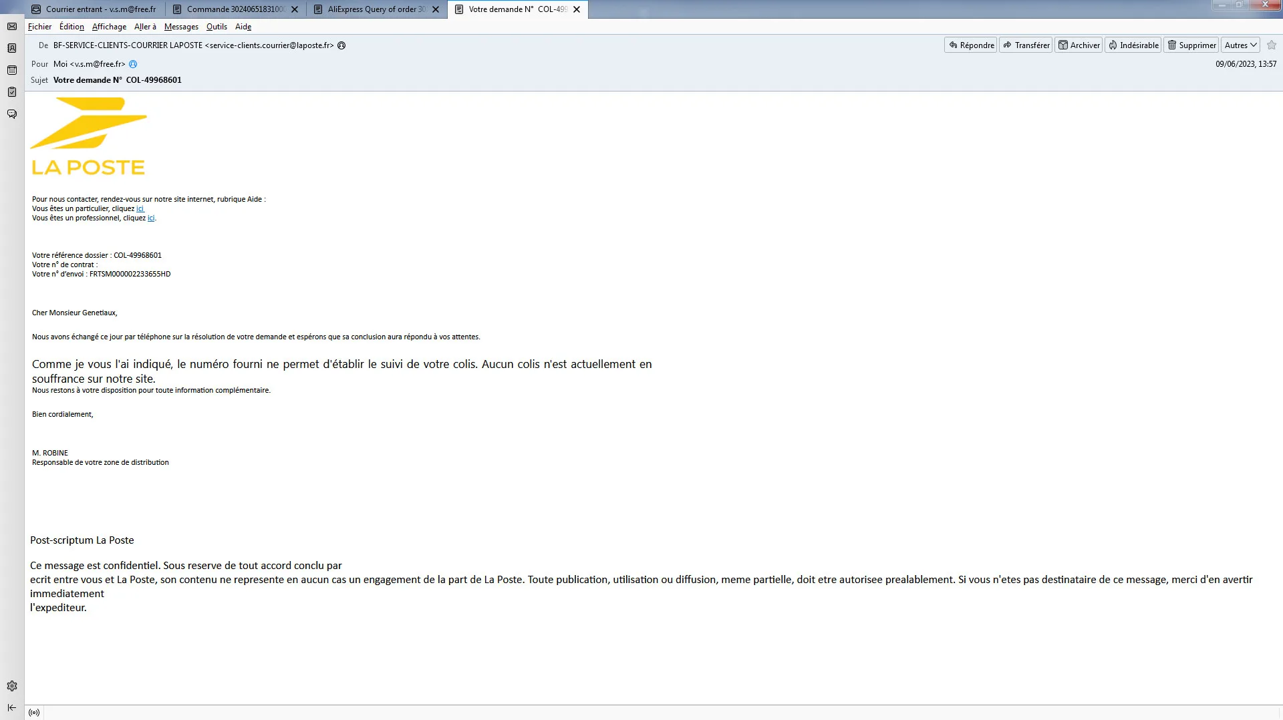Toggle the star on this message

click(1272, 45)
